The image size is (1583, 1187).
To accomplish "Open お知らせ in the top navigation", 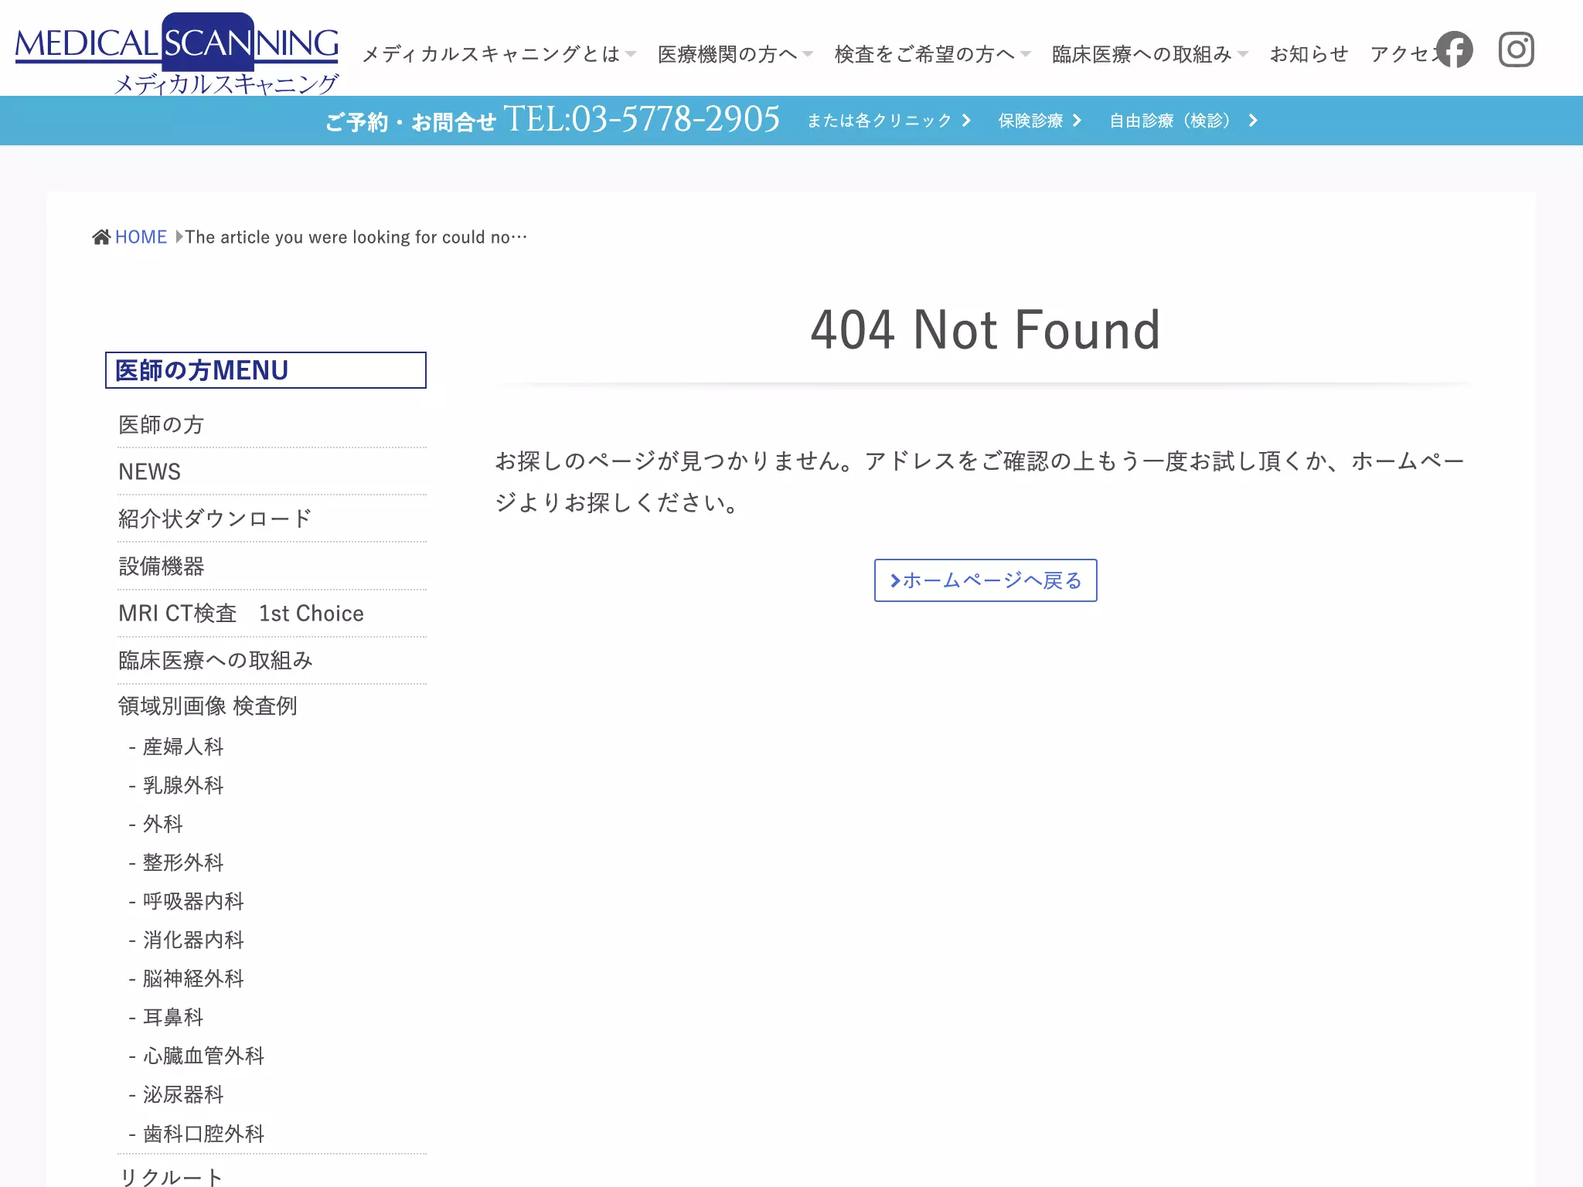I will click(1309, 54).
